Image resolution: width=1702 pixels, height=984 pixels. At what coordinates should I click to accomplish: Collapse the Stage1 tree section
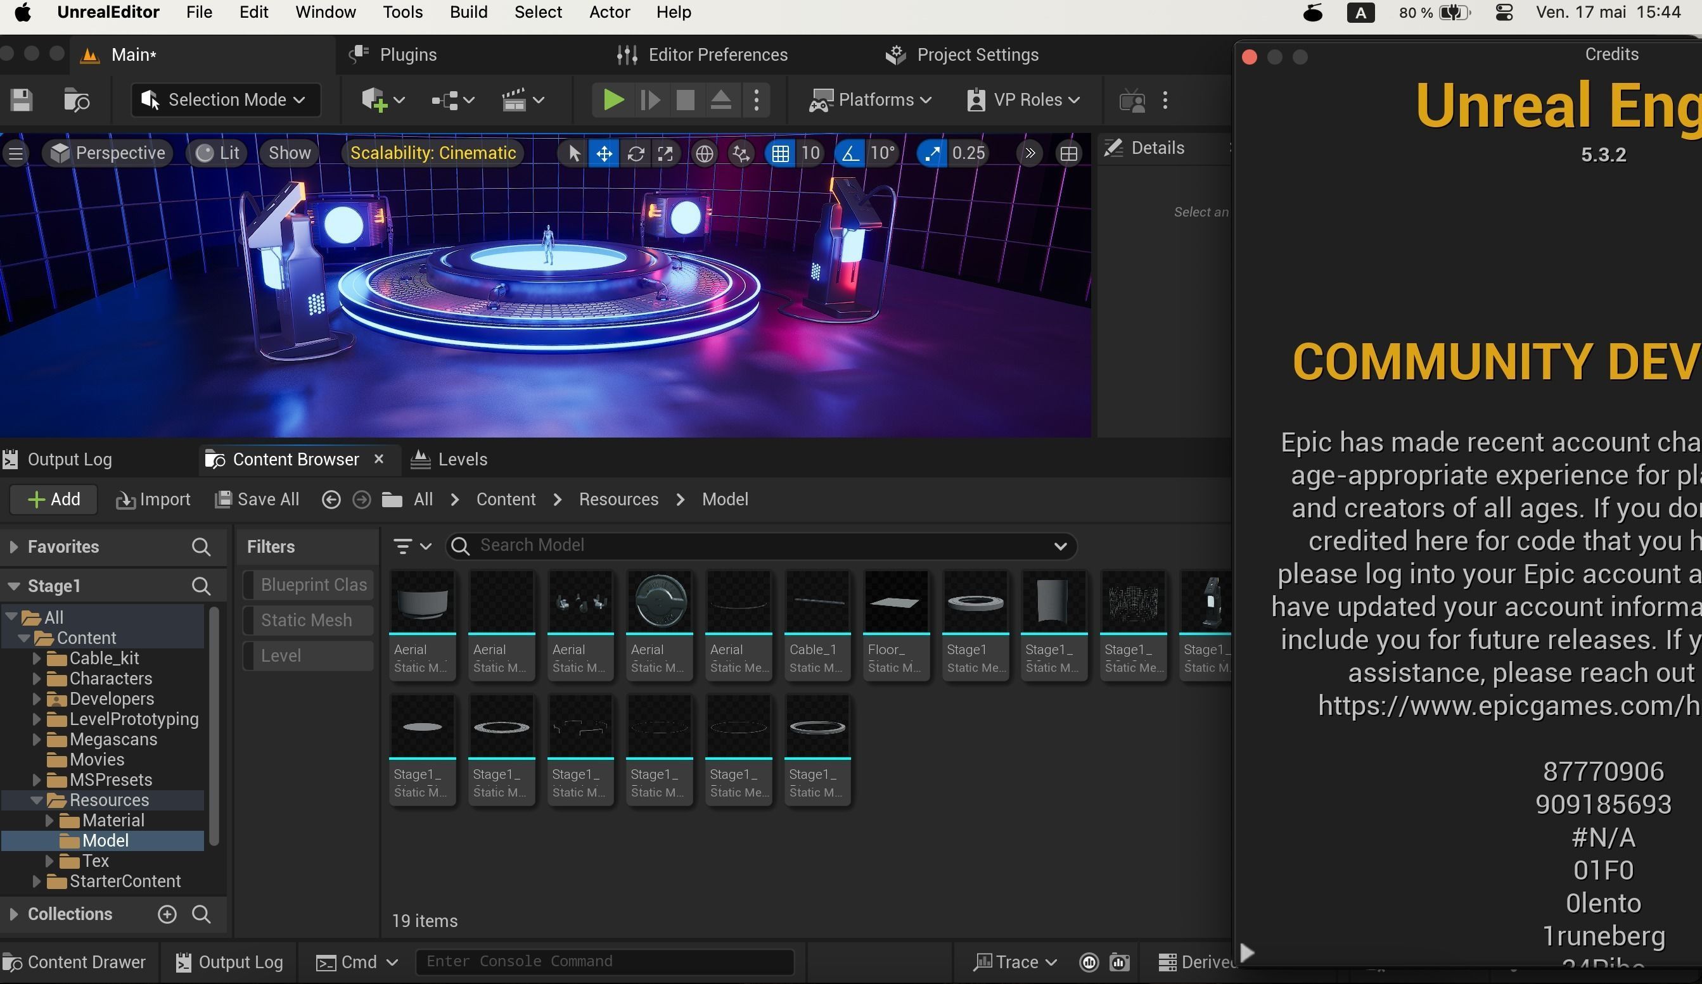pos(13,586)
